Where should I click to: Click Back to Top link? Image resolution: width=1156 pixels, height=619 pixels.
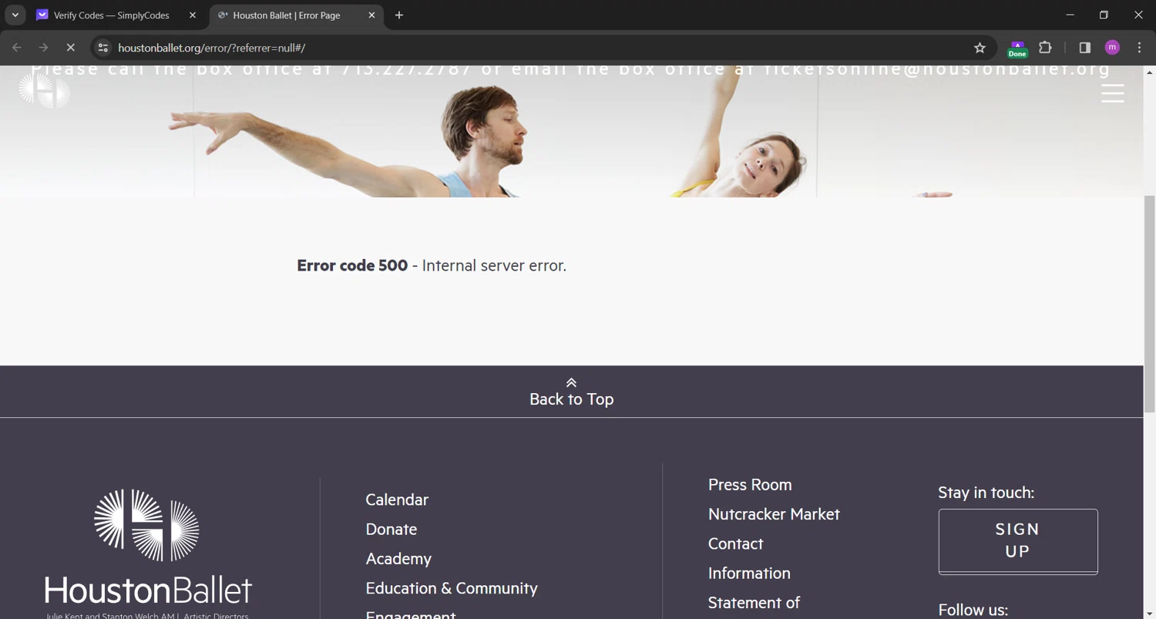571,399
